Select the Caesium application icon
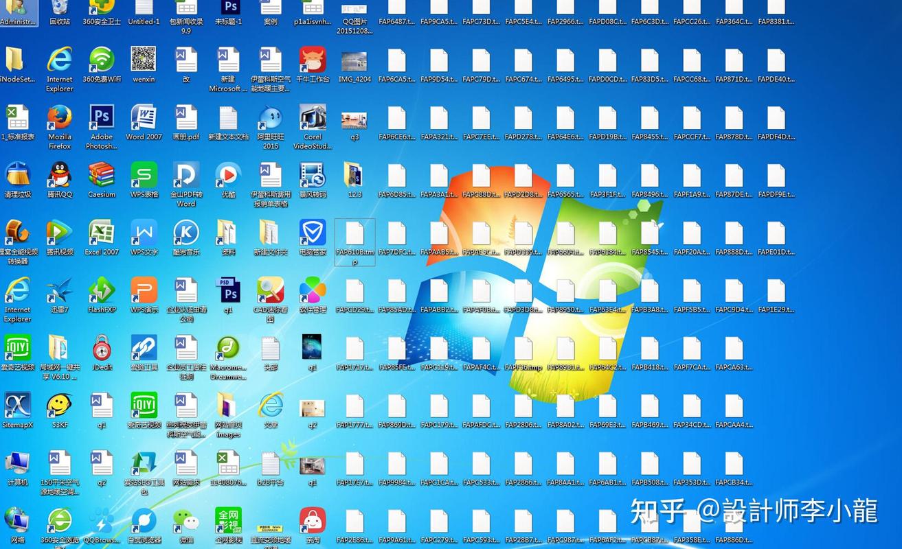Image resolution: width=902 pixels, height=549 pixels. (x=102, y=175)
